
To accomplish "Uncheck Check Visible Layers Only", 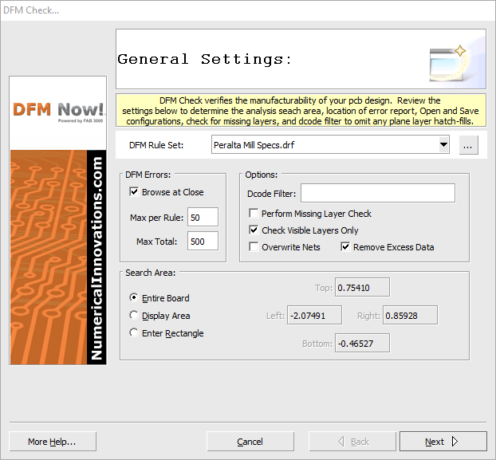I will click(x=254, y=230).
